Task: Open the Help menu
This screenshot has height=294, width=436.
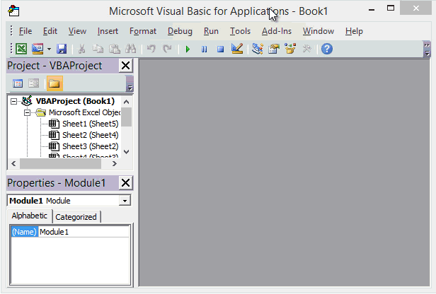Action: coord(354,31)
